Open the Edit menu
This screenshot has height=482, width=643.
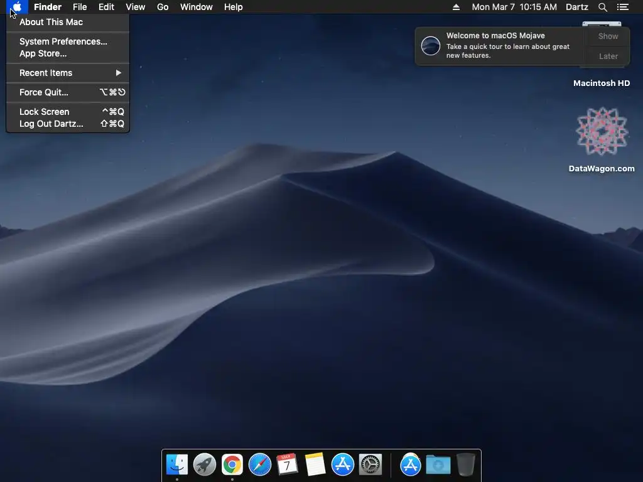tap(106, 7)
